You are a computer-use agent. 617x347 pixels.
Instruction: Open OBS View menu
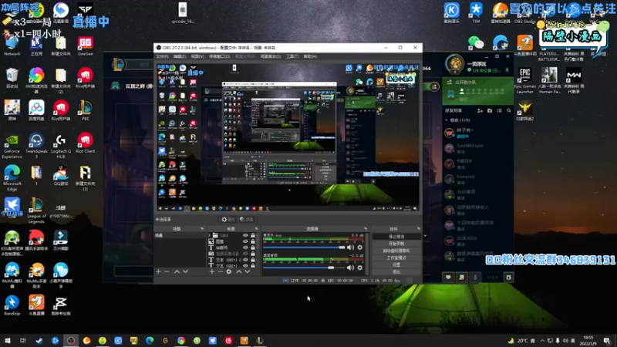click(197, 56)
